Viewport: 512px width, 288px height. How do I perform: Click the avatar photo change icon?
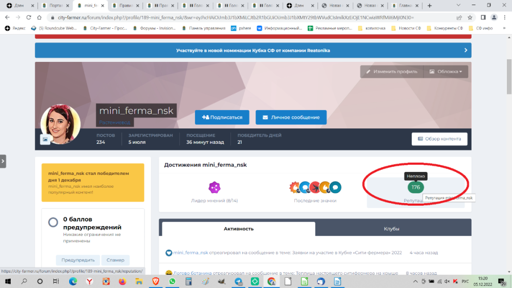(45, 139)
